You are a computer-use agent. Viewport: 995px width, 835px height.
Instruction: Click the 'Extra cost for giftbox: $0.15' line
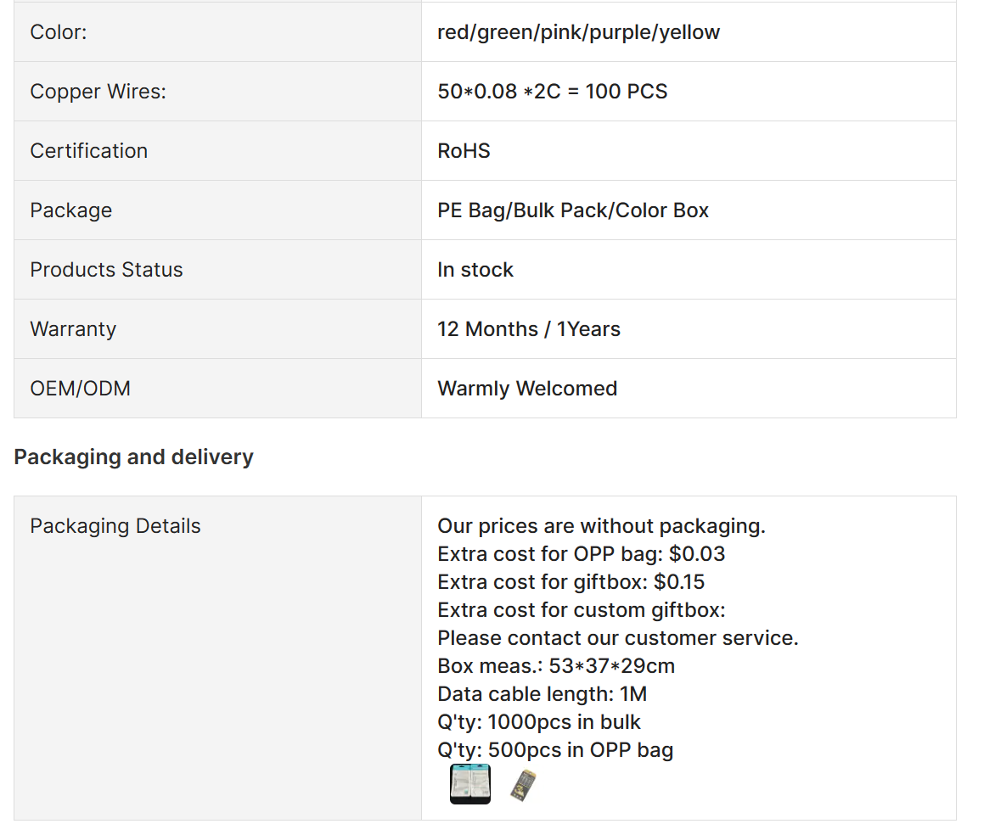[x=571, y=582]
